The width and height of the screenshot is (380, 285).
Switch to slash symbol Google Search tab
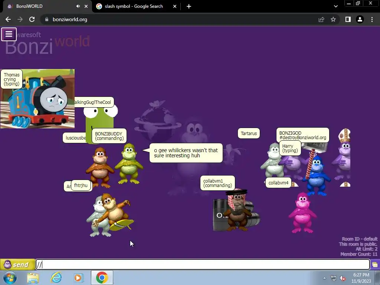[134, 6]
